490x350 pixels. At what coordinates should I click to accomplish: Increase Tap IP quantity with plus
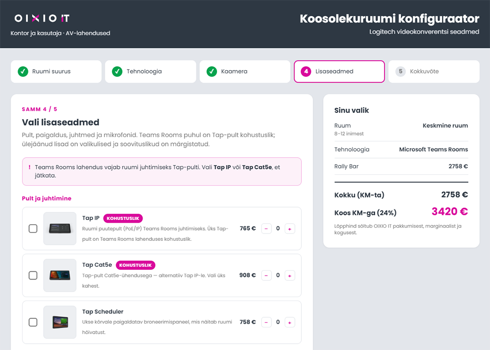pos(290,229)
